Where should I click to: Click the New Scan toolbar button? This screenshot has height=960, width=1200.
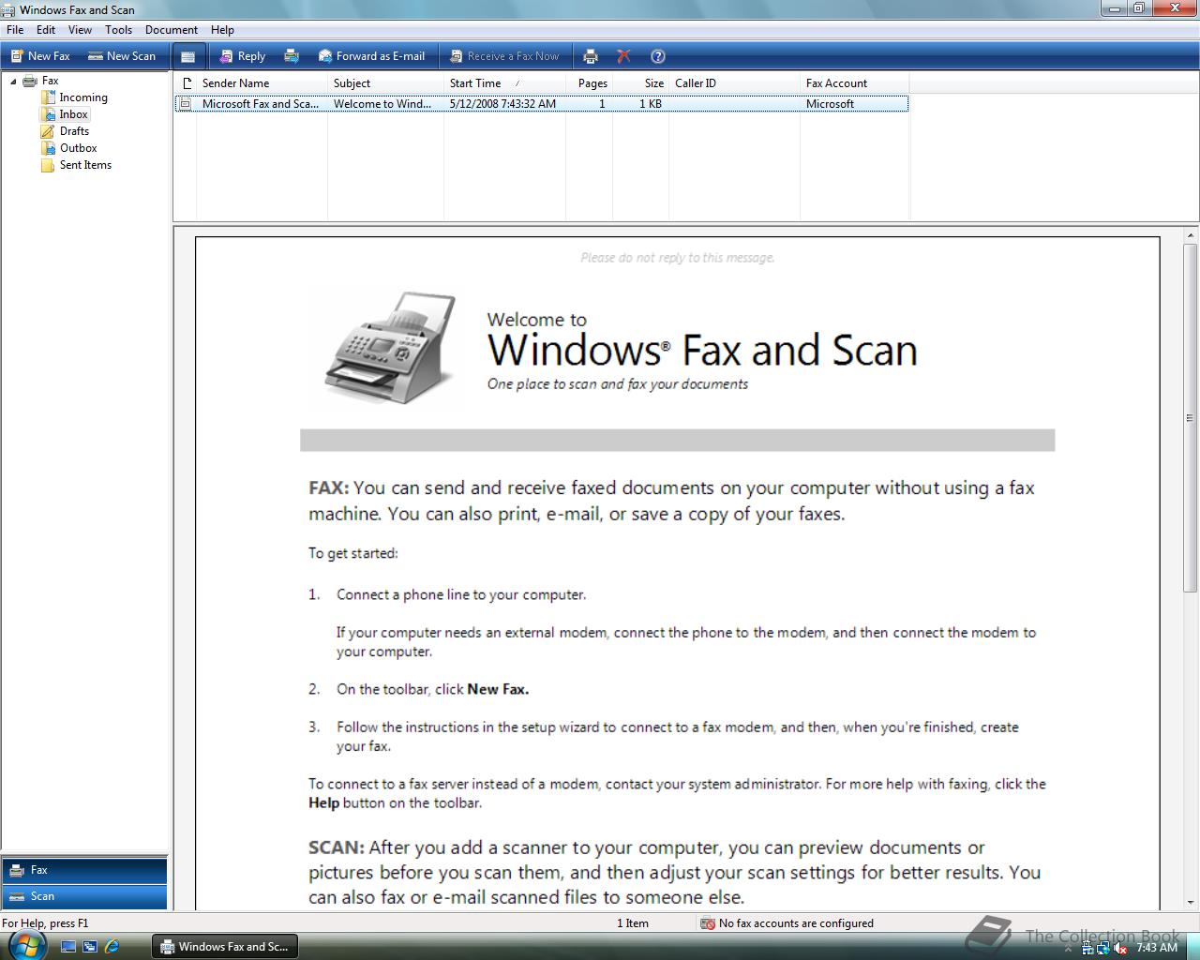pos(122,56)
